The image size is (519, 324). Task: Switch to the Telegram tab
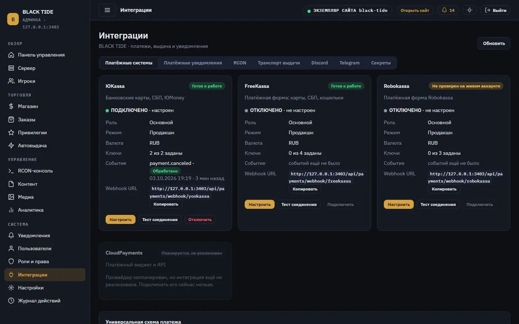[x=349, y=63]
